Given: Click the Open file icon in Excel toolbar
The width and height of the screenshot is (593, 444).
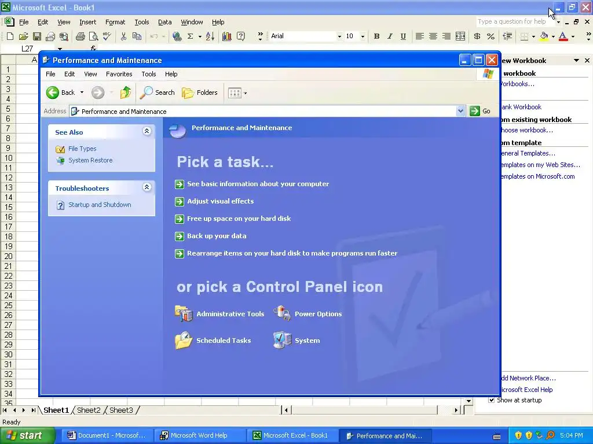Looking at the screenshot, I should 23,36.
